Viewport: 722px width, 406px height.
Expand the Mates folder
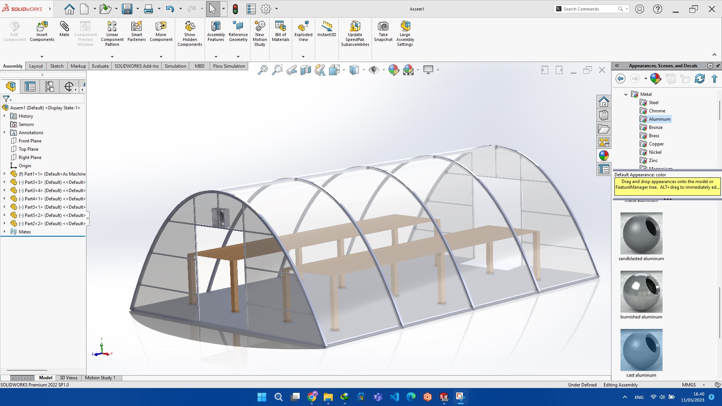coord(5,232)
